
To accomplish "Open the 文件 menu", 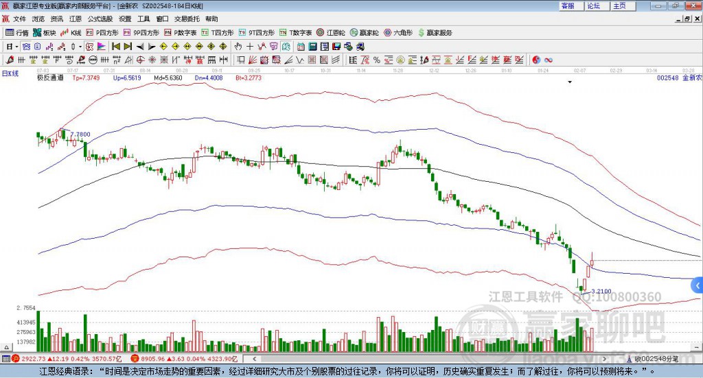I will point(20,19).
